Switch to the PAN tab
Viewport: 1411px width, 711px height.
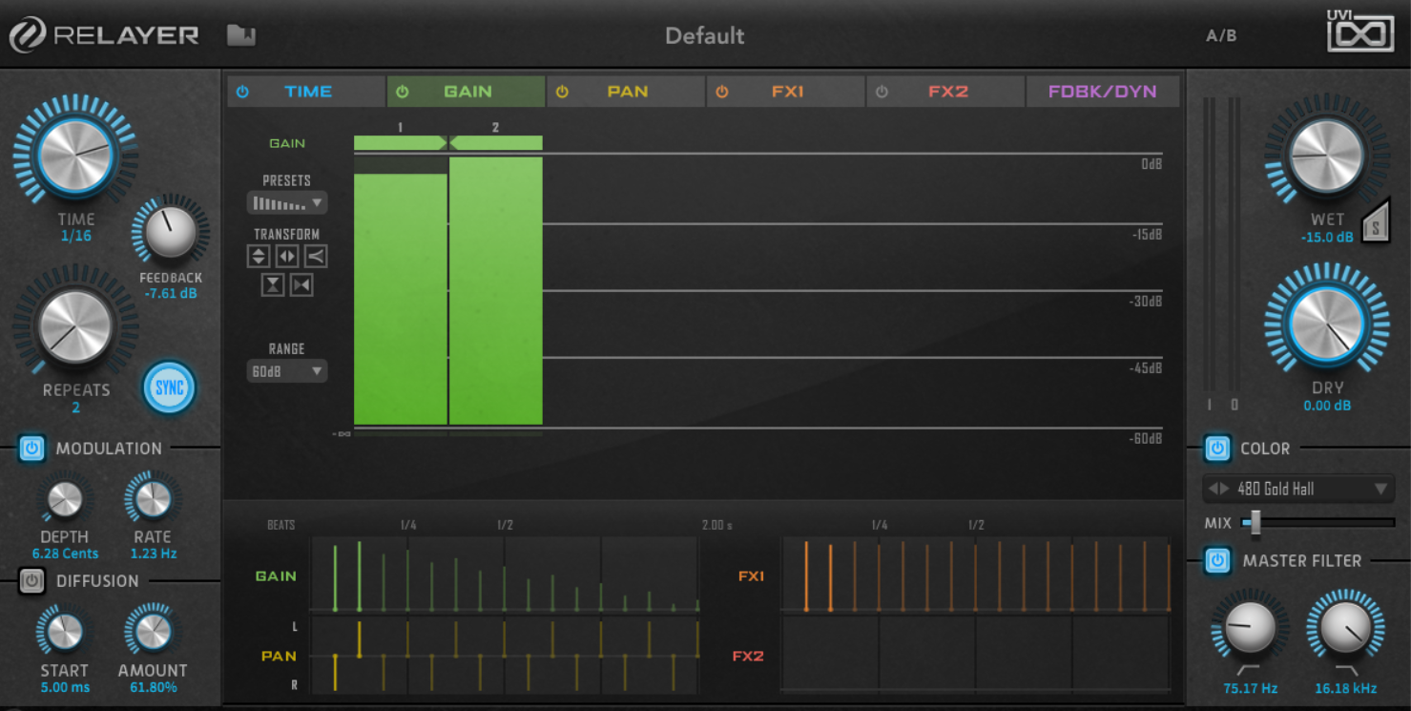tap(627, 92)
